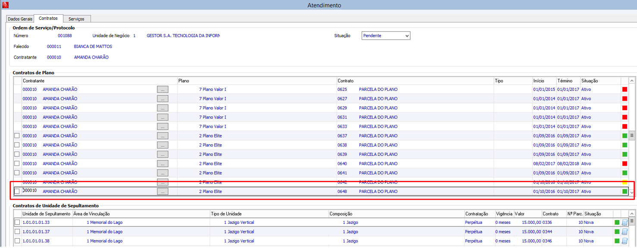Click green status indicator for contract 0641

[x=625, y=173]
